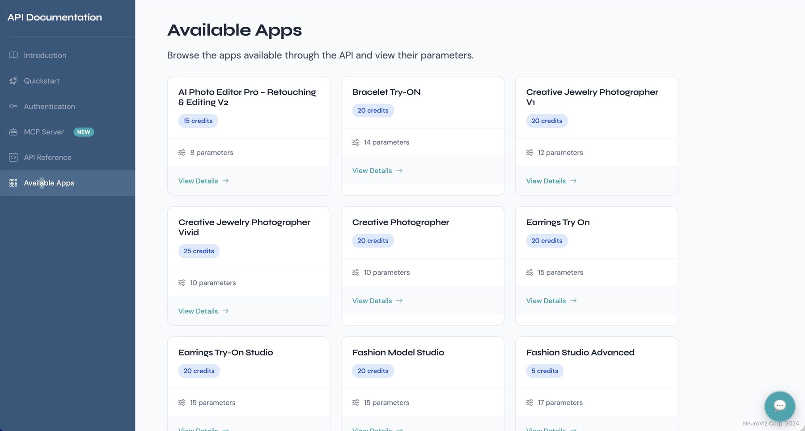805x431 pixels.
Task: Click sliders icon on Creative Jewelry Photographer Vivid card
Action: pyautogui.click(x=182, y=283)
